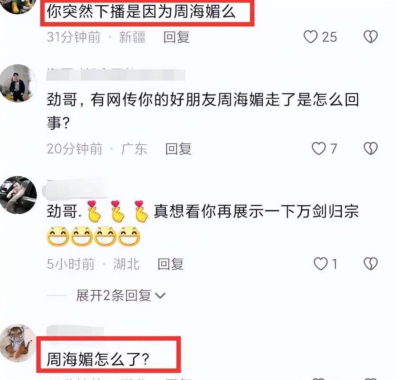400x380 pixels.
Task: Click 回复 under the 20分钟前 Guangdong comment
Action: point(178,149)
